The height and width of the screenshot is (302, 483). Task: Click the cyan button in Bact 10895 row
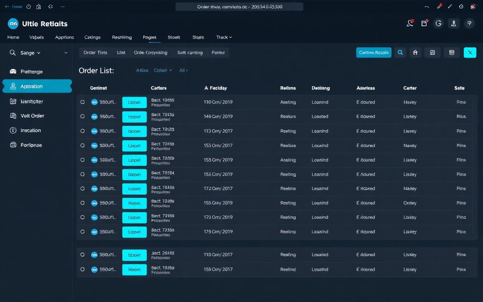pos(134,102)
